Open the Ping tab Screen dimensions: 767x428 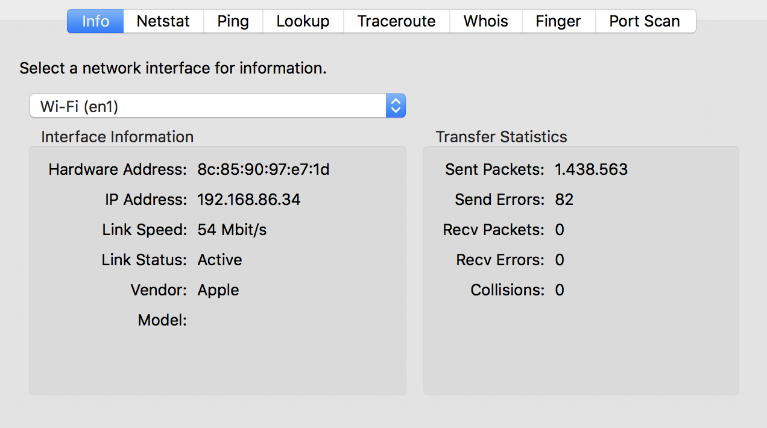click(233, 21)
